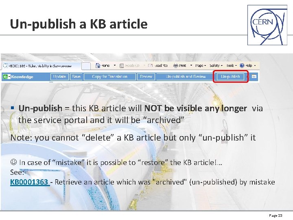Image resolution: width=293 pixels, height=220 pixels.
Task: Click the Knowledge header label
Action: click(x=22, y=77)
